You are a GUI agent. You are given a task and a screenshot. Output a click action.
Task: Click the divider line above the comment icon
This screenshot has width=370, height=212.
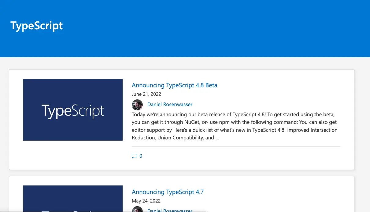(236, 147)
